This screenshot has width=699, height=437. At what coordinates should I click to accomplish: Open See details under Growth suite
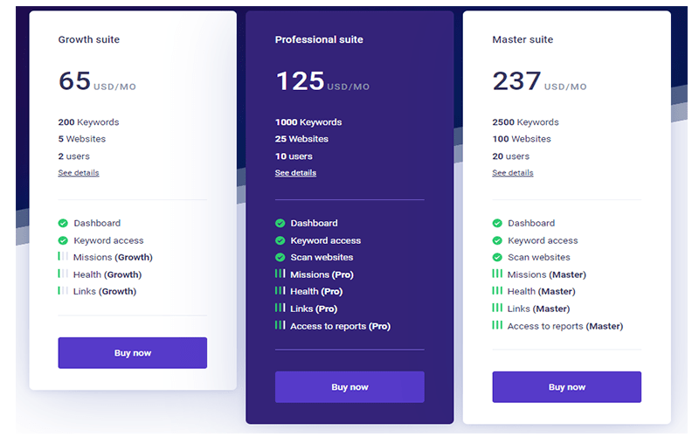(79, 172)
